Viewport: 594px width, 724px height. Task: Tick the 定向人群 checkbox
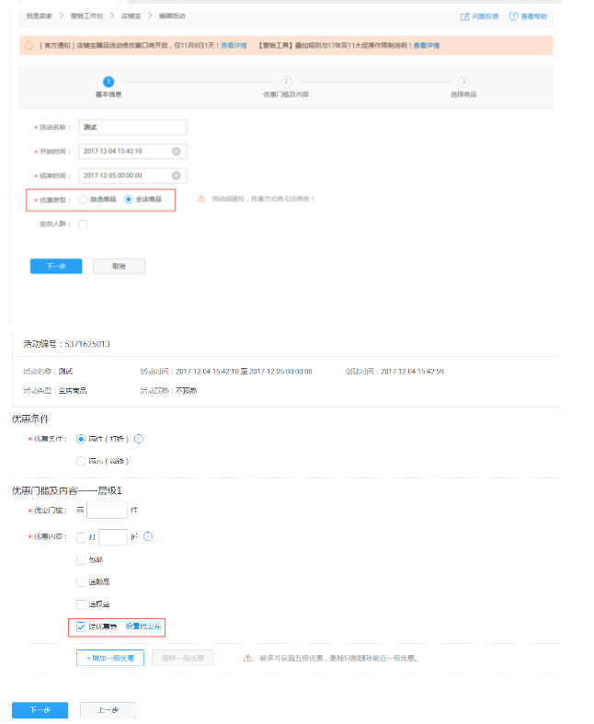pos(83,224)
